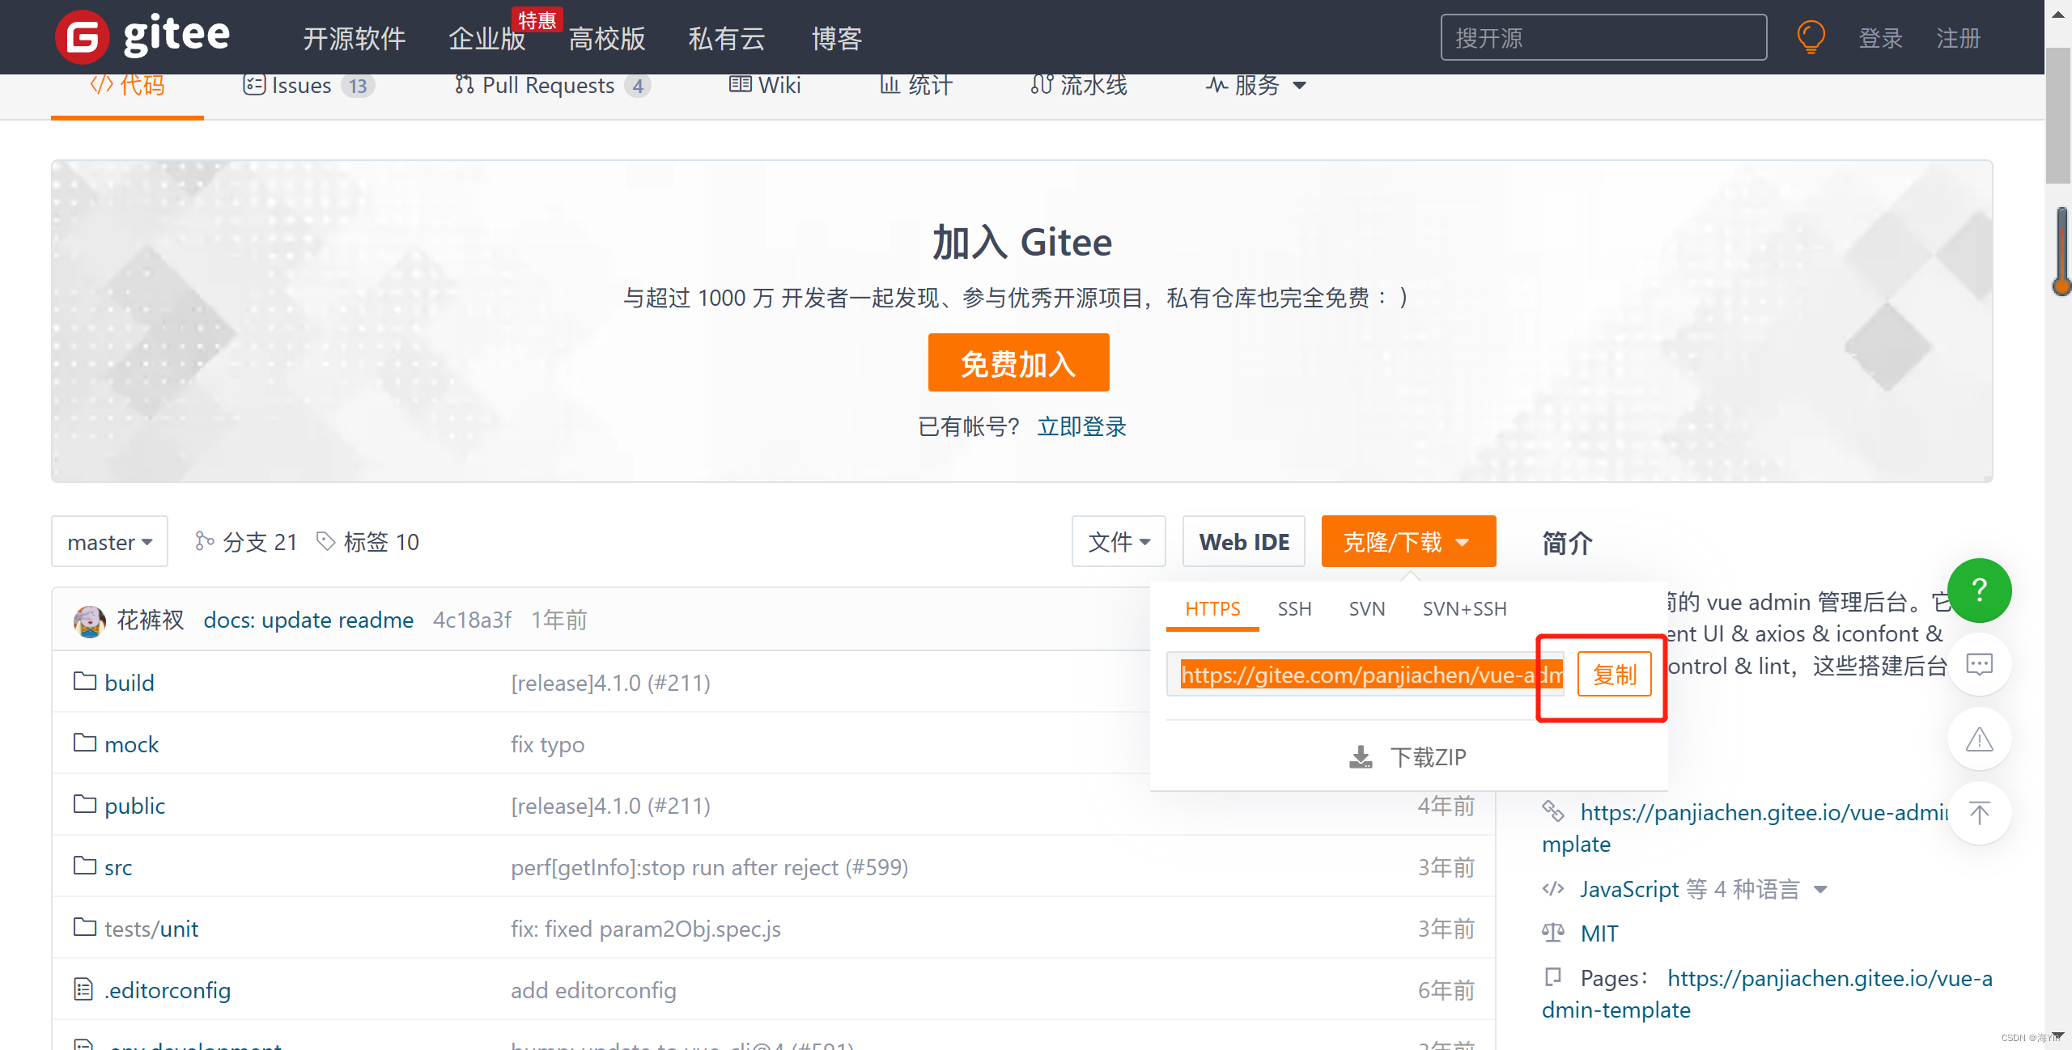Click the back-to-top arrow icon
The width and height of the screenshot is (2072, 1050).
click(x=1979, y=814)
